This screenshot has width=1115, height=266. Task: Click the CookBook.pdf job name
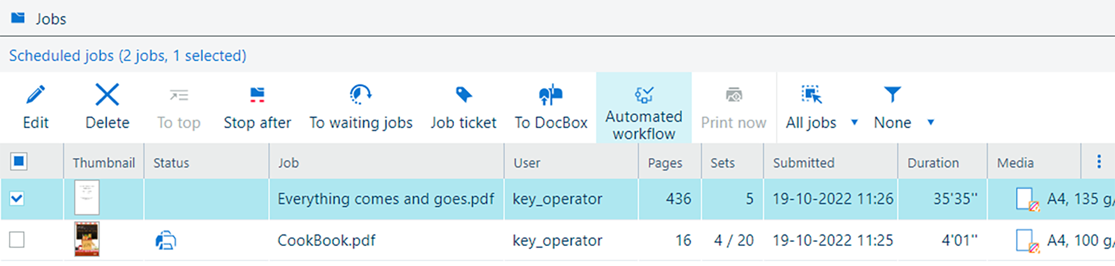326,240
